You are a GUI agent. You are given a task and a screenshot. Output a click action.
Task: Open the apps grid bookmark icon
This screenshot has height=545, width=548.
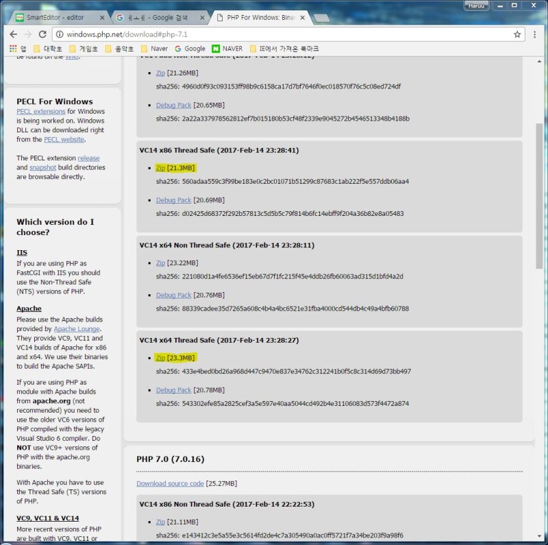(x=13, y=49)
